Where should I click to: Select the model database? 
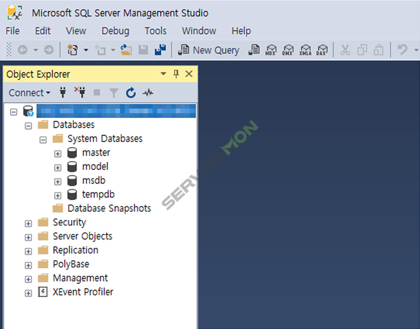pos(95,166)
